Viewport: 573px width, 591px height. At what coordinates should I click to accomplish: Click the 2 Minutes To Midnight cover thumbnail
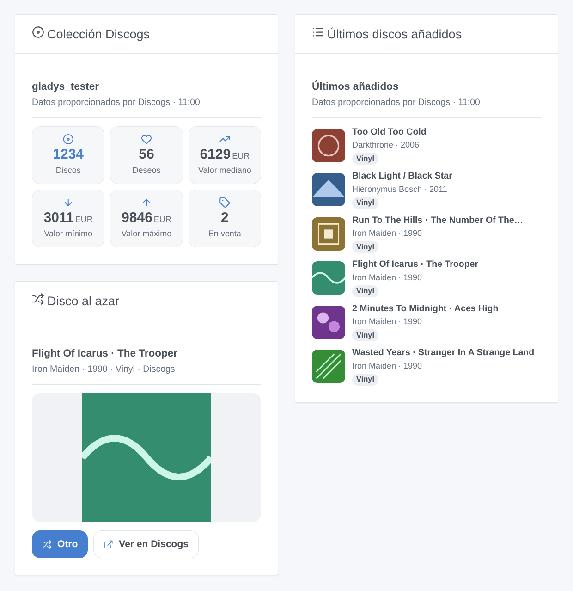tap(329, 322)
